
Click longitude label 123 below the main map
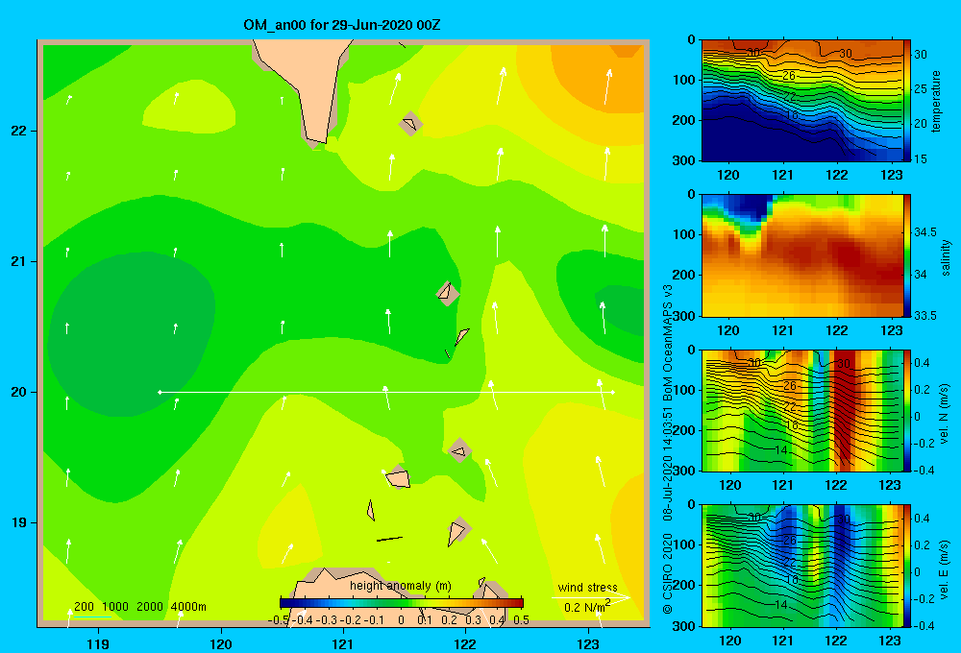[588, 643]
